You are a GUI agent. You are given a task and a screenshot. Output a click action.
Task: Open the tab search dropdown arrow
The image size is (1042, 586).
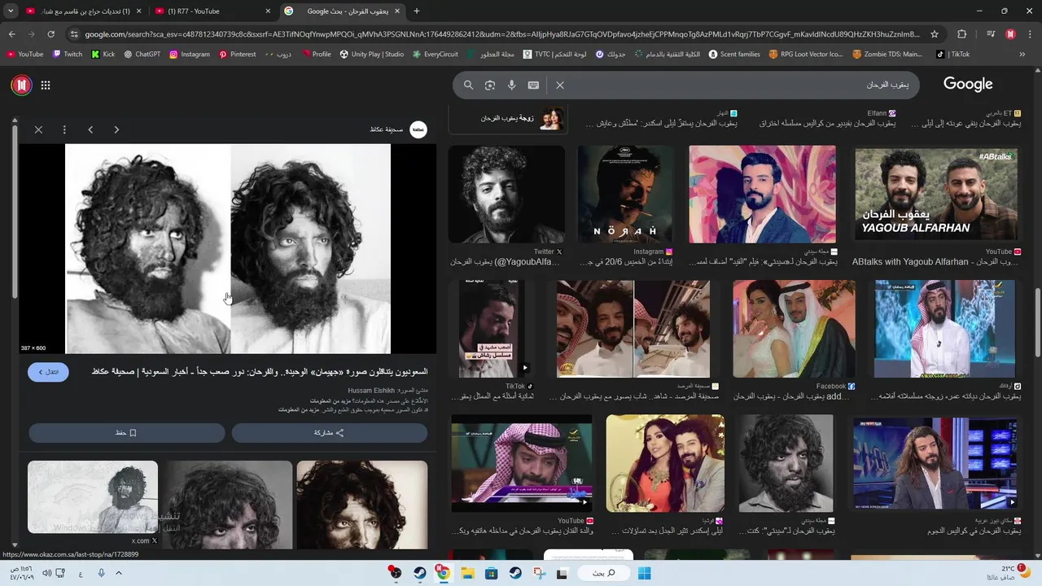coord(11,11)
